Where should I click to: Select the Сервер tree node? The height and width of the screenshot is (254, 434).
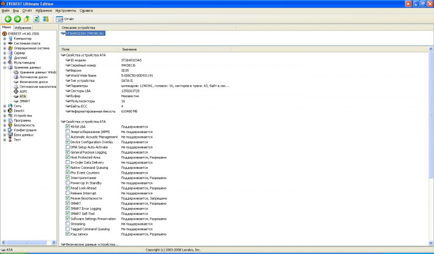pyautogui.click(x=20, y=53)
